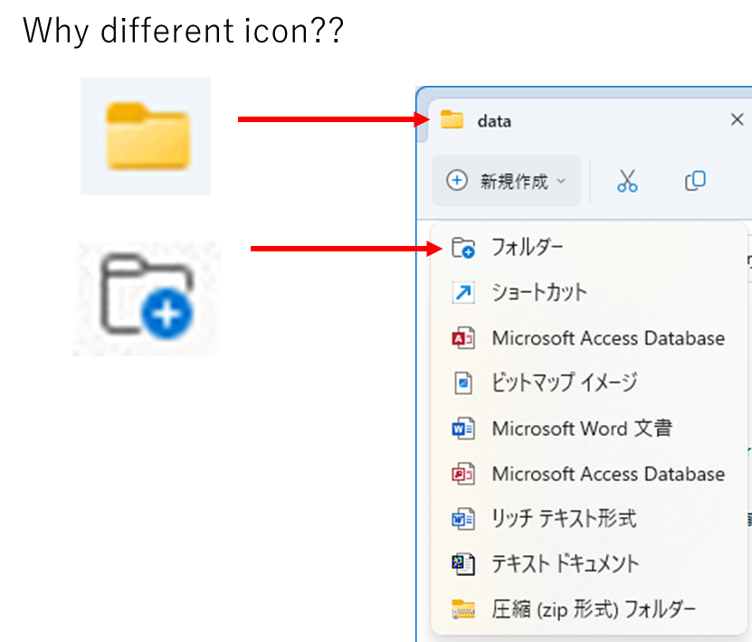Select the Copy icon in the toolbar
This screenshot has height=642, width=752.
pyautogui.click(x=695, y=181)
